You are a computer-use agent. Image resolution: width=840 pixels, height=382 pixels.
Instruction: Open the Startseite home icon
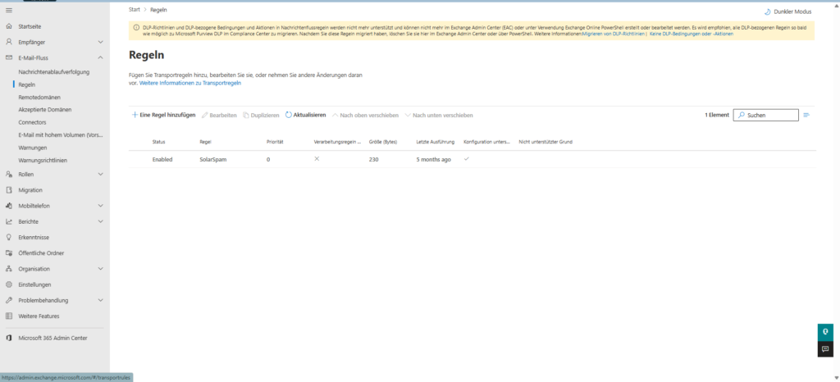9,25
